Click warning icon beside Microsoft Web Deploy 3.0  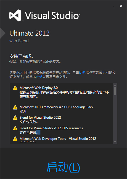point(15,88)
